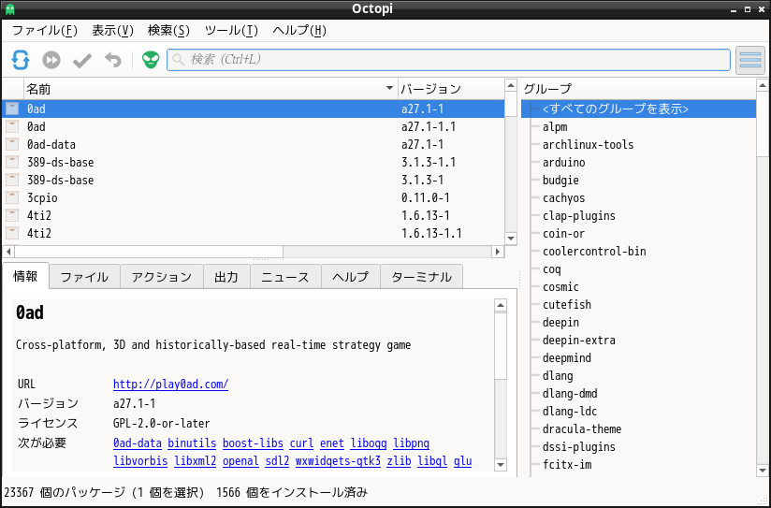The image size is (771, 508).
Task: Click the package search field
Action: click(449, 60)
